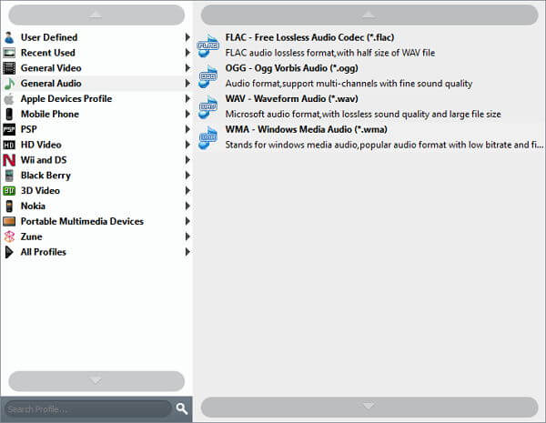Click the FLAC format icon
The image size is (546, 423).
click(x=207, y=45)
